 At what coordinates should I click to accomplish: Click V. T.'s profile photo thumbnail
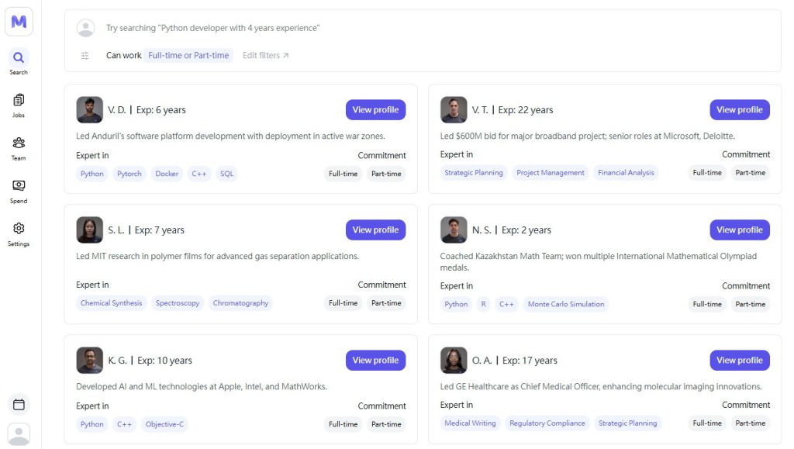(454, 110)
